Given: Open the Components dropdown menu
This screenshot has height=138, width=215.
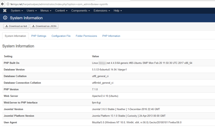Looking at the screenshot, I should pos(80,10).
